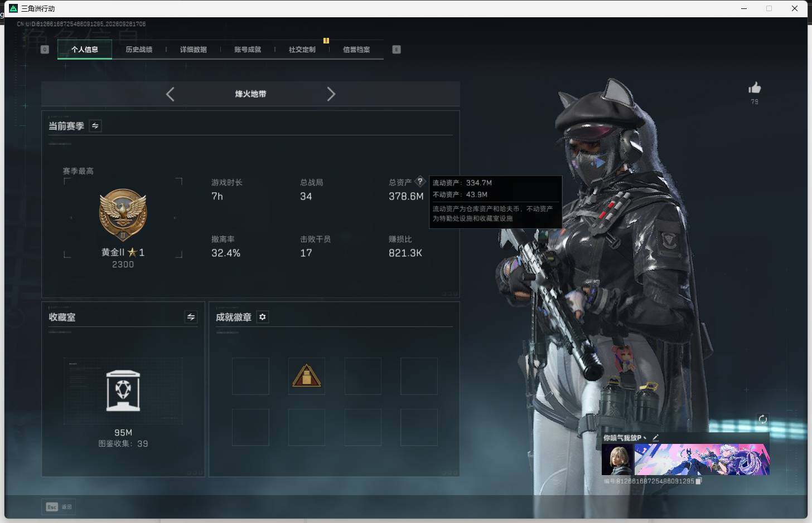
Task: Click the 撤离率 value 32.4%
Action: point(226,253)
